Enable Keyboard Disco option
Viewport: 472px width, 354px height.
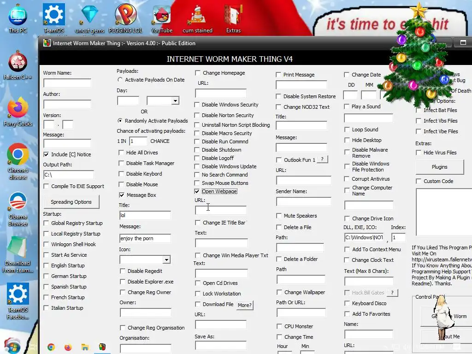[347, 303]
